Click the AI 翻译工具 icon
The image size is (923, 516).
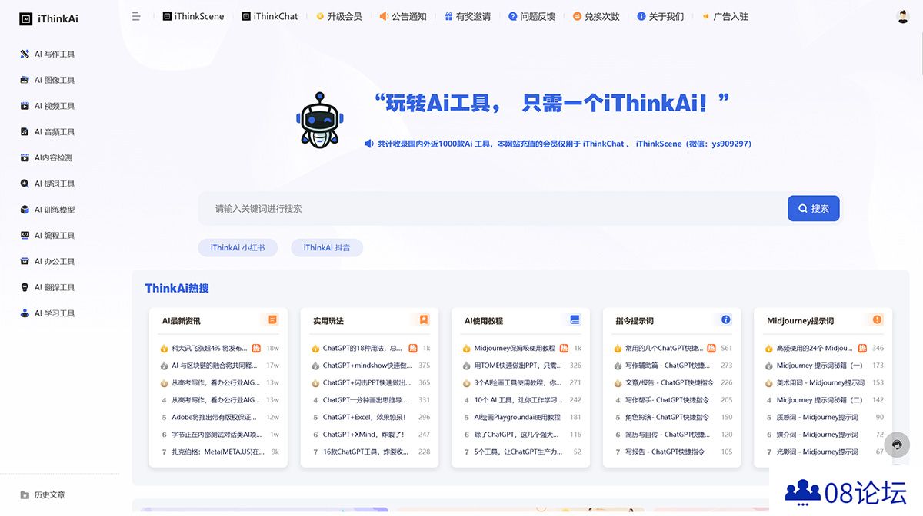[x=25, y=287]
